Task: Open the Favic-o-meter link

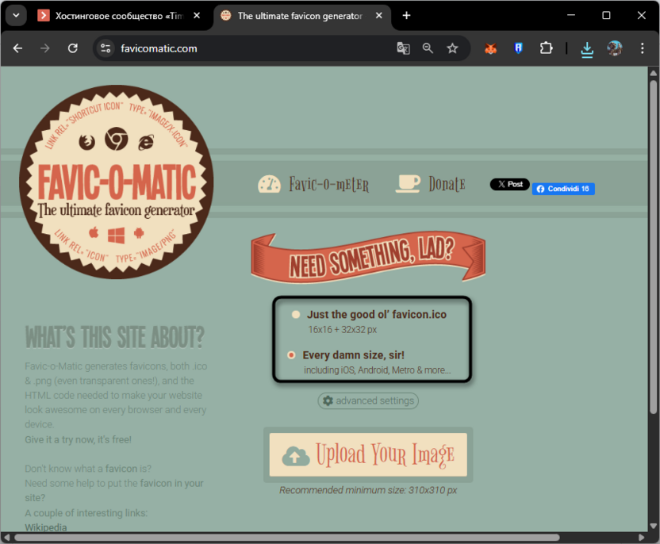Action: point(328,184)
